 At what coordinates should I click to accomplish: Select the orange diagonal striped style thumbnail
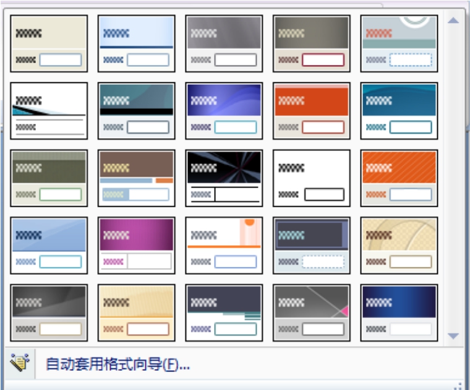[399, 178]
